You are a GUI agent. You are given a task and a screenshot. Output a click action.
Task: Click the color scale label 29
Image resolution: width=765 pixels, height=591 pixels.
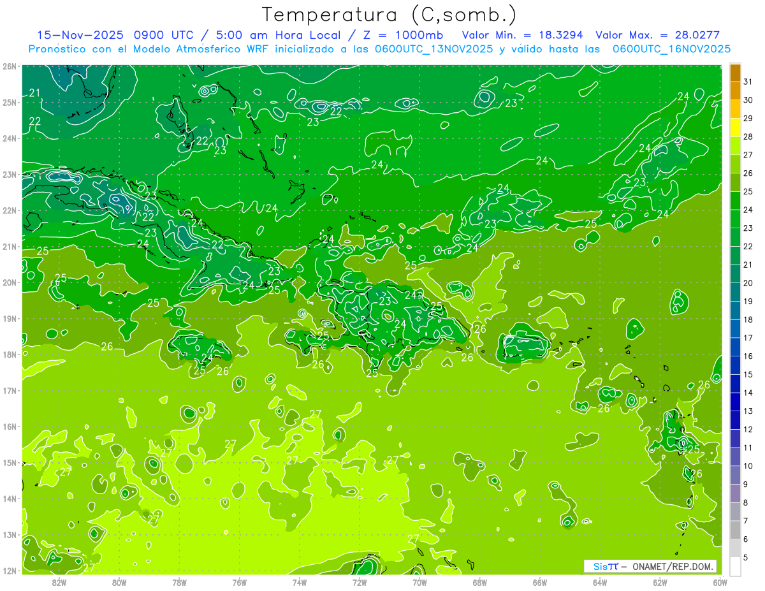pyautogui.click(x=748, y=119)
